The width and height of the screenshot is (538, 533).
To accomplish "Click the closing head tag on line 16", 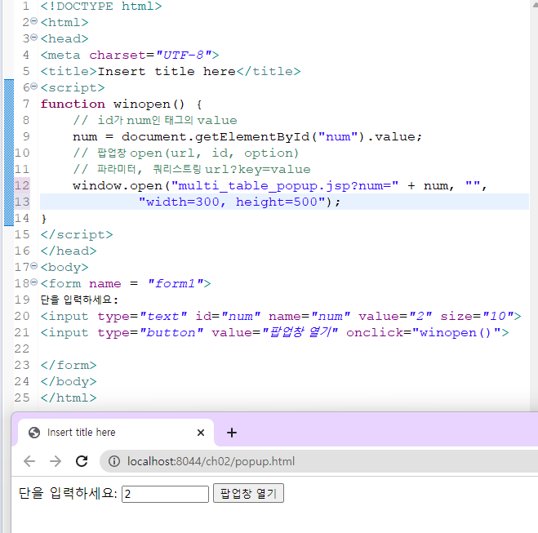I will (x=69, y=251).
